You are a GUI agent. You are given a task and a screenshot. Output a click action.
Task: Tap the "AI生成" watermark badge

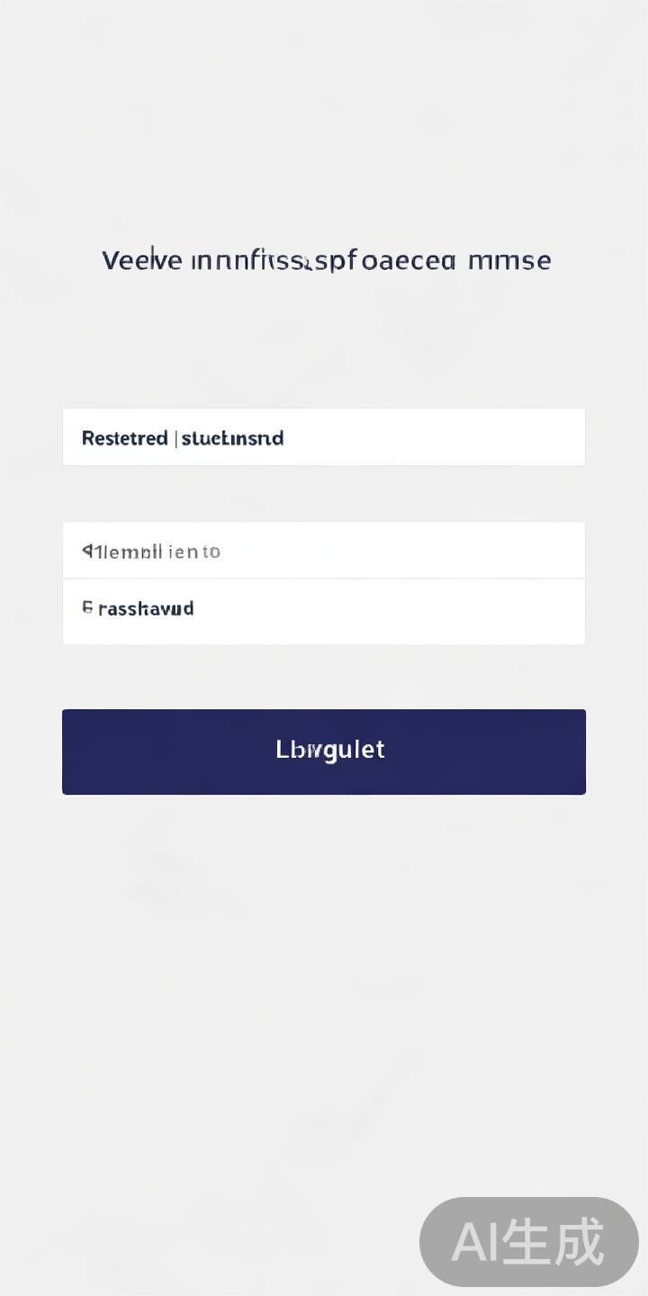[528, 1242]
